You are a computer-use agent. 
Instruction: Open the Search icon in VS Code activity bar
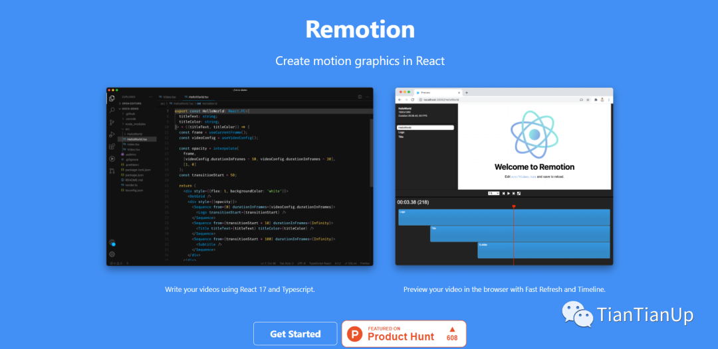coord(112,110)
